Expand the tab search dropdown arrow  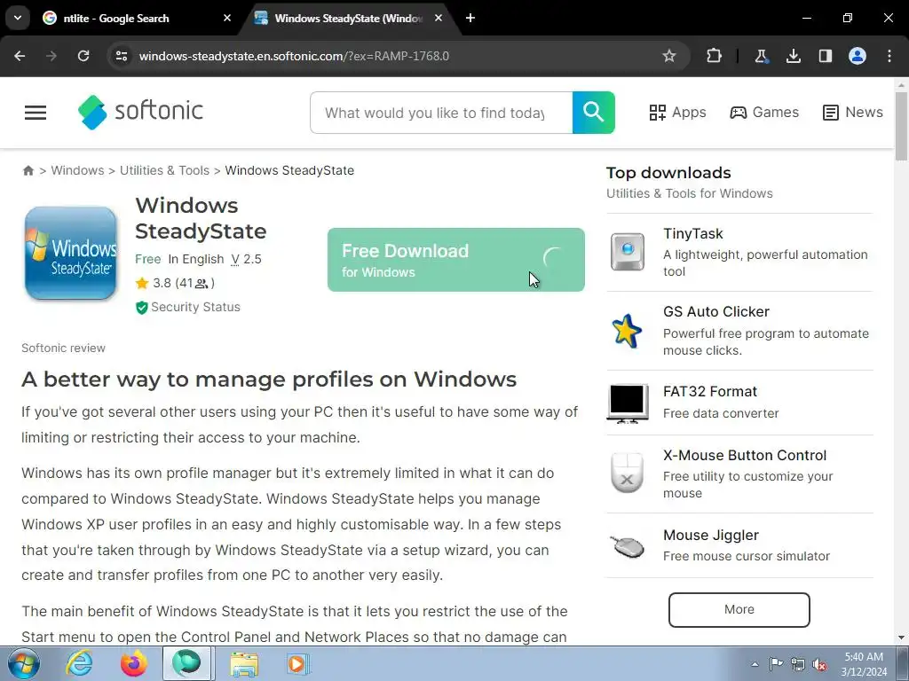coord(18,18)
